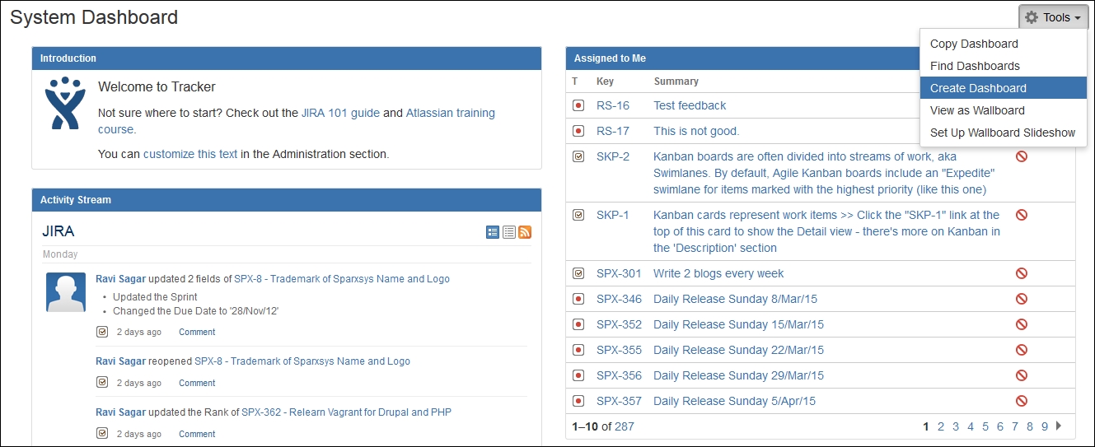Open Write 2 blogs every week issue
1095x447 pixels.
point(718,273)
